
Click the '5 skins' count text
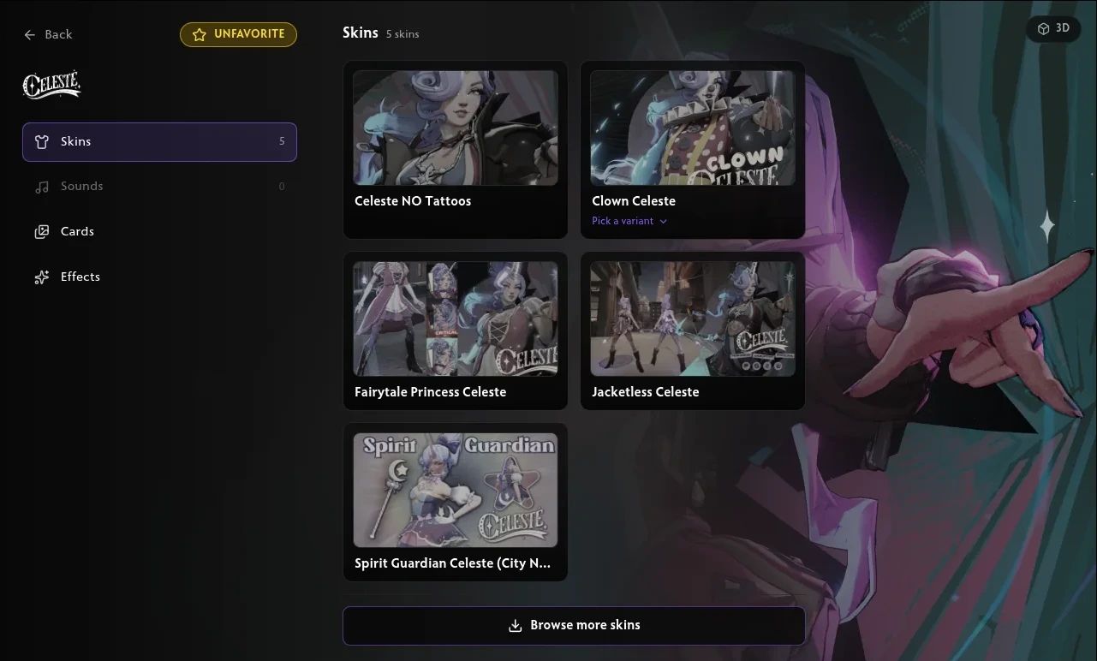(402, 34)
